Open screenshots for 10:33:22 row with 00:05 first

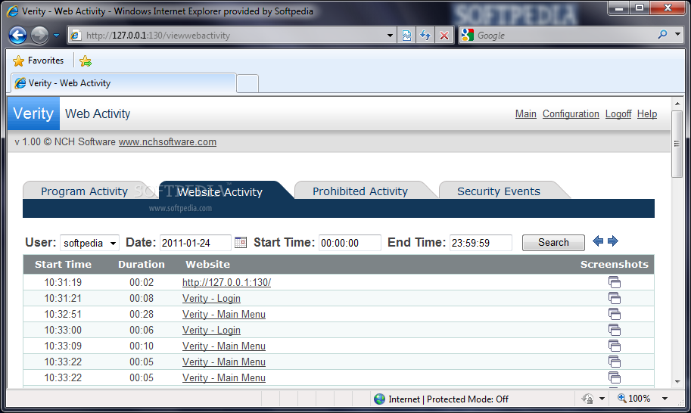point(615,362)
